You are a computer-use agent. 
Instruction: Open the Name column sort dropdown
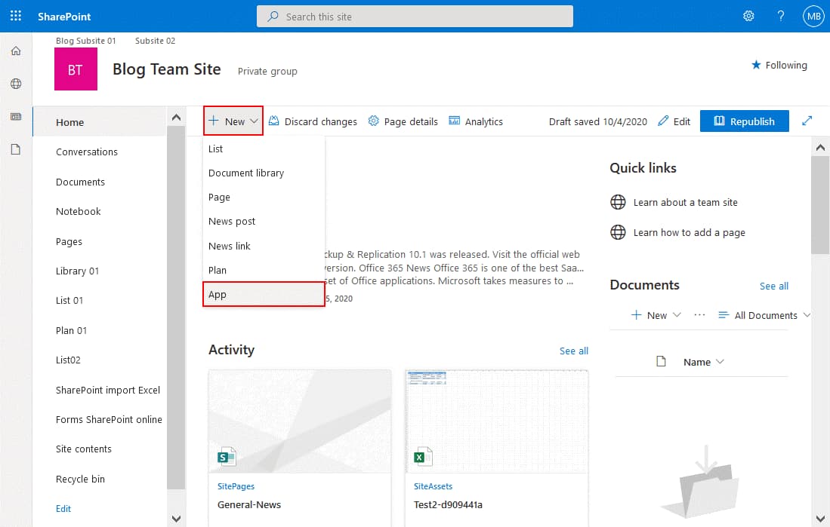tap(702, 362)
